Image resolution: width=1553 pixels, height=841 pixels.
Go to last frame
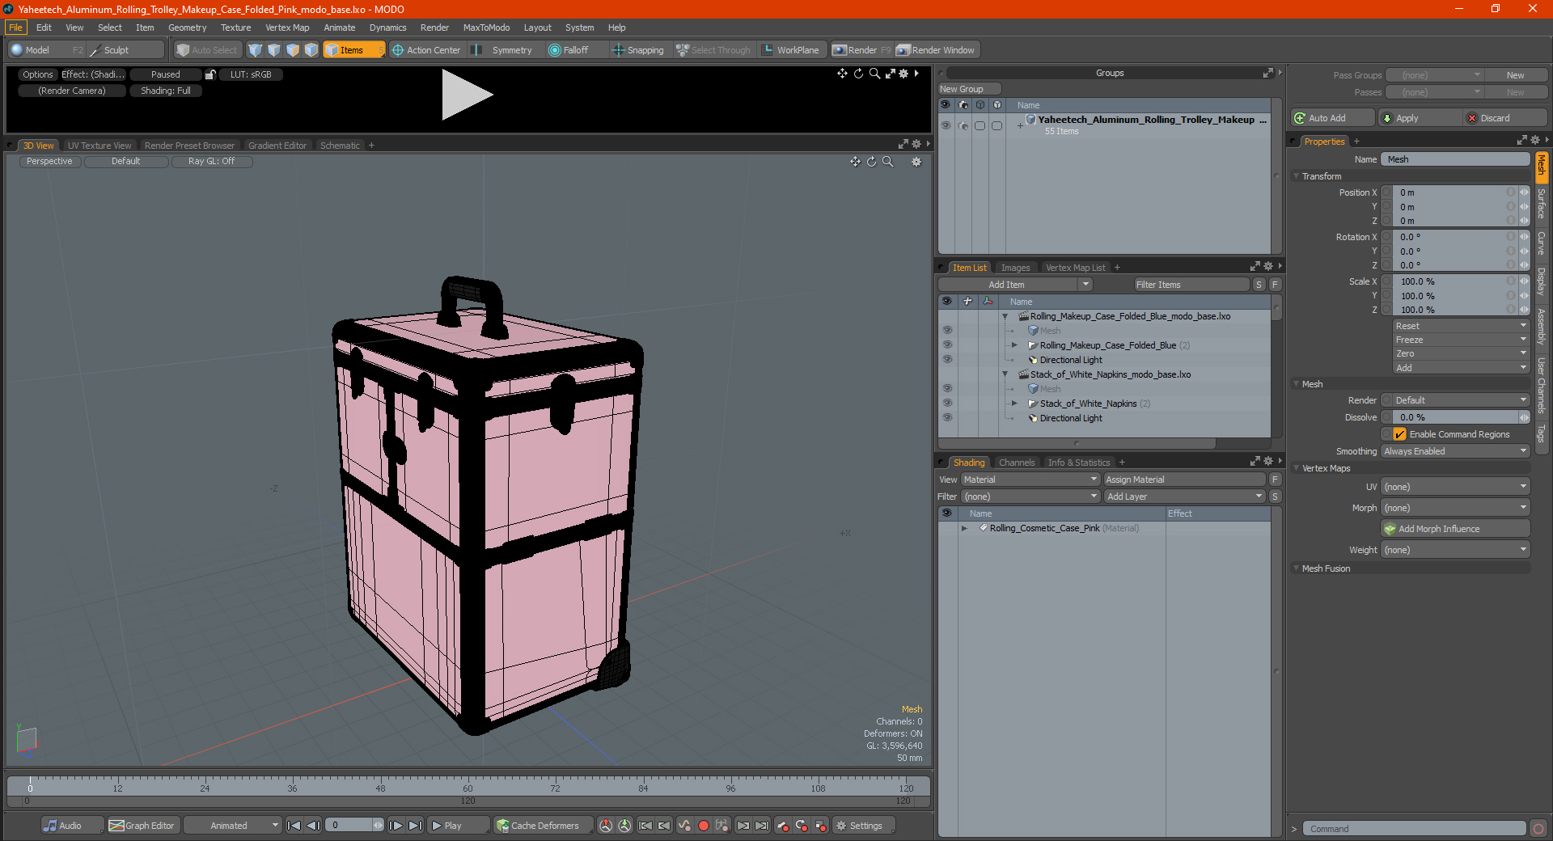point(415,826)
